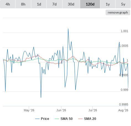Switch chart to 1y range
This screenshot has width=131, height=126.
click(x=108, y=4)
